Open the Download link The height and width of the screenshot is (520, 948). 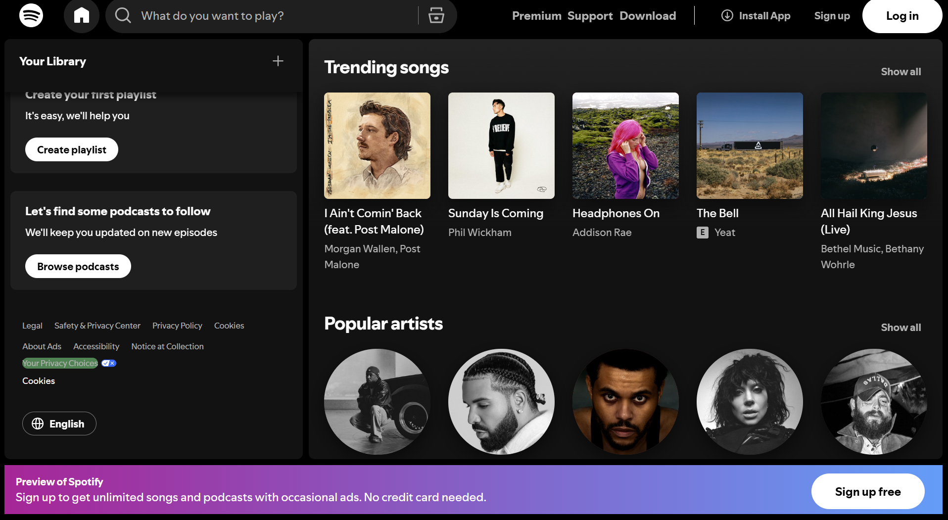coord(648,16)
